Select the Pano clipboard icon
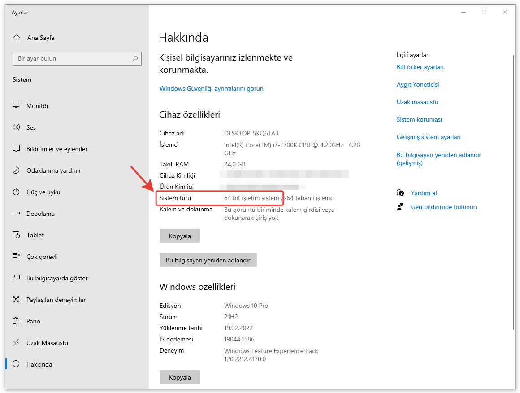The image size is (520, 393). pyautogui.click(x=16, y=321)
